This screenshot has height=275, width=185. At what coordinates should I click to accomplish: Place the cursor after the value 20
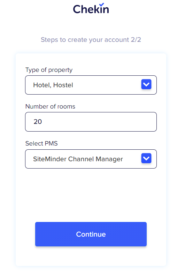point(42,122)
